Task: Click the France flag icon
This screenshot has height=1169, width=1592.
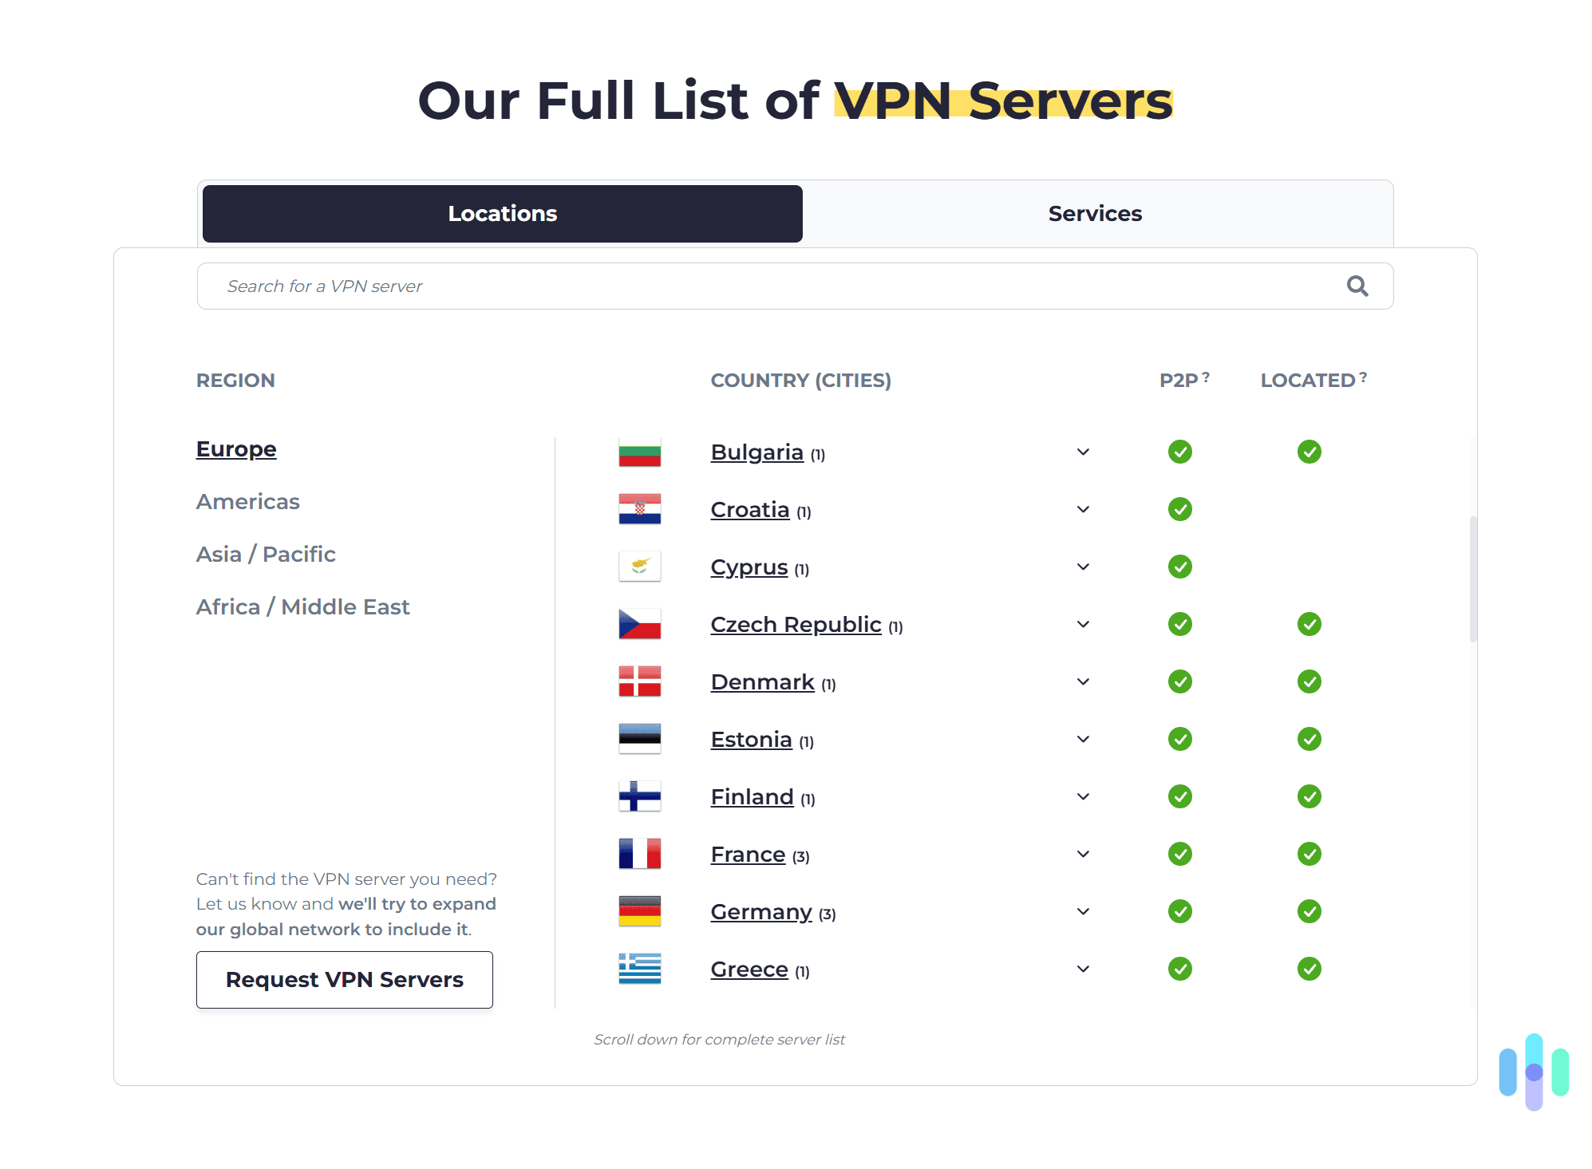Action: point(638,853)
